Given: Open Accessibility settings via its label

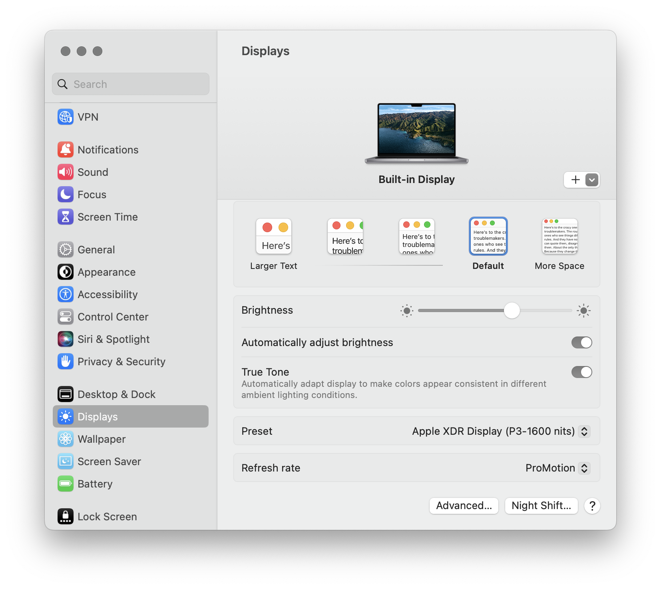Looking at the screenshot, I should 108,294.
